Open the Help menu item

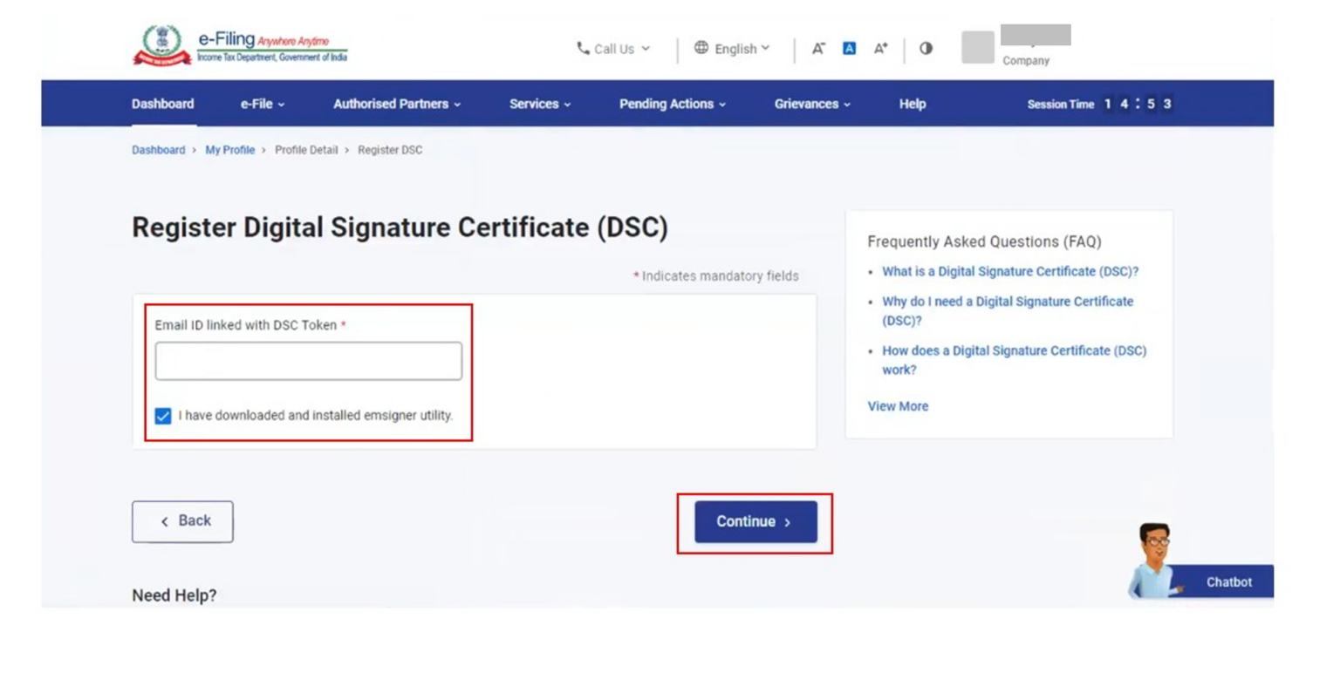click(913, 103)
